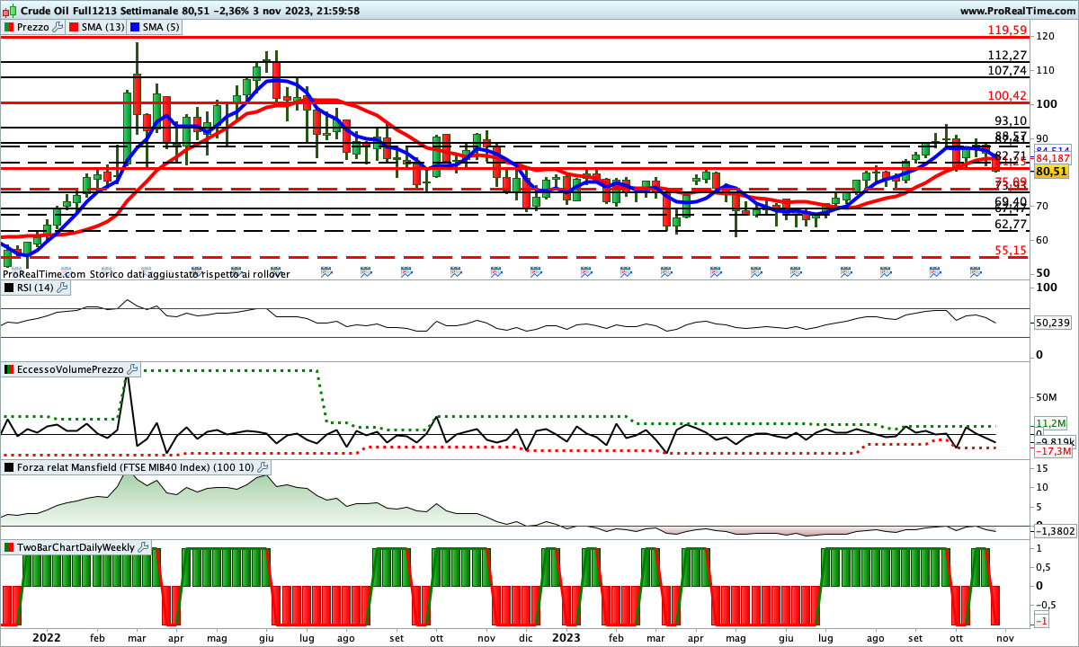This screenshot has width=1079, height=647.
Task: Click the black color swatch of RSI (14)
Action: click(x=9, y=288)
